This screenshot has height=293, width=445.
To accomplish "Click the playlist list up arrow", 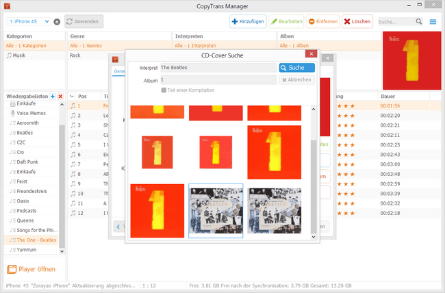I will [x=62, y=105].
